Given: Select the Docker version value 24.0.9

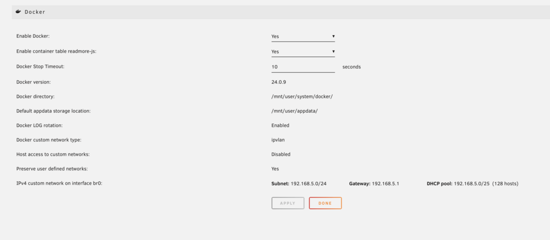Looking at the screenshot, I should (279, 82).
